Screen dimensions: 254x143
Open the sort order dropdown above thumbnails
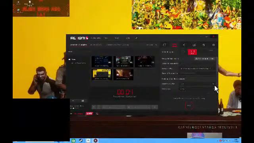click(152, 45)
